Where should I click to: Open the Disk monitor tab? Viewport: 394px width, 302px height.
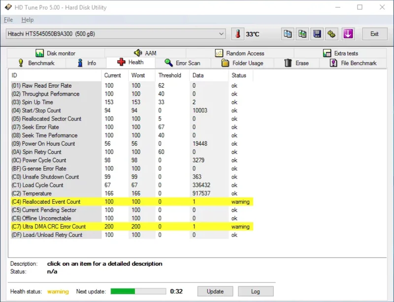(56, 53)
